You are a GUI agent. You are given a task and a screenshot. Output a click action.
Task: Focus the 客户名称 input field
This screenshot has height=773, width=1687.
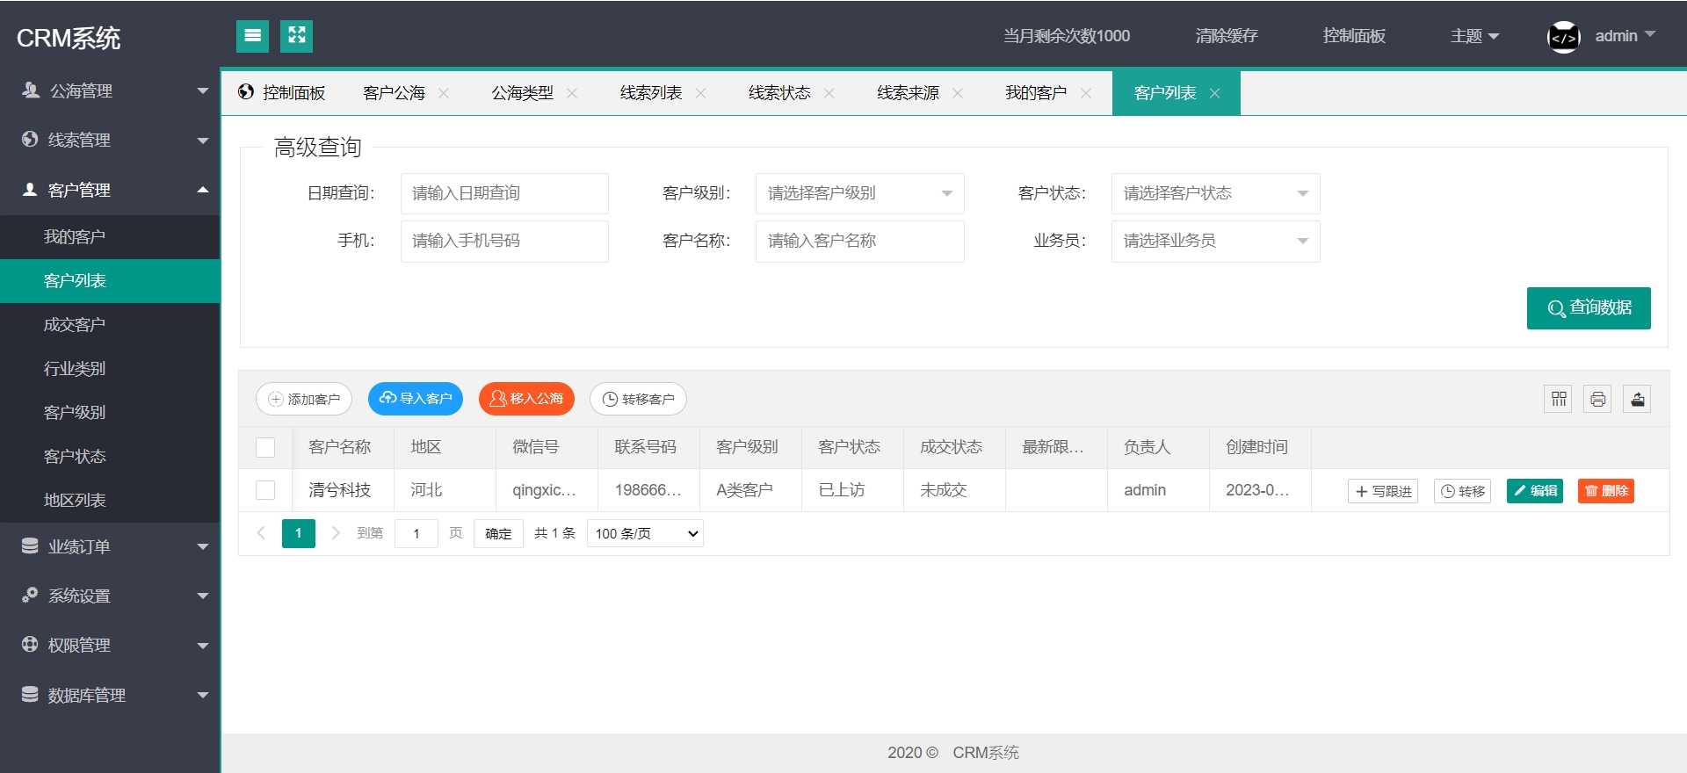[859, 241]
